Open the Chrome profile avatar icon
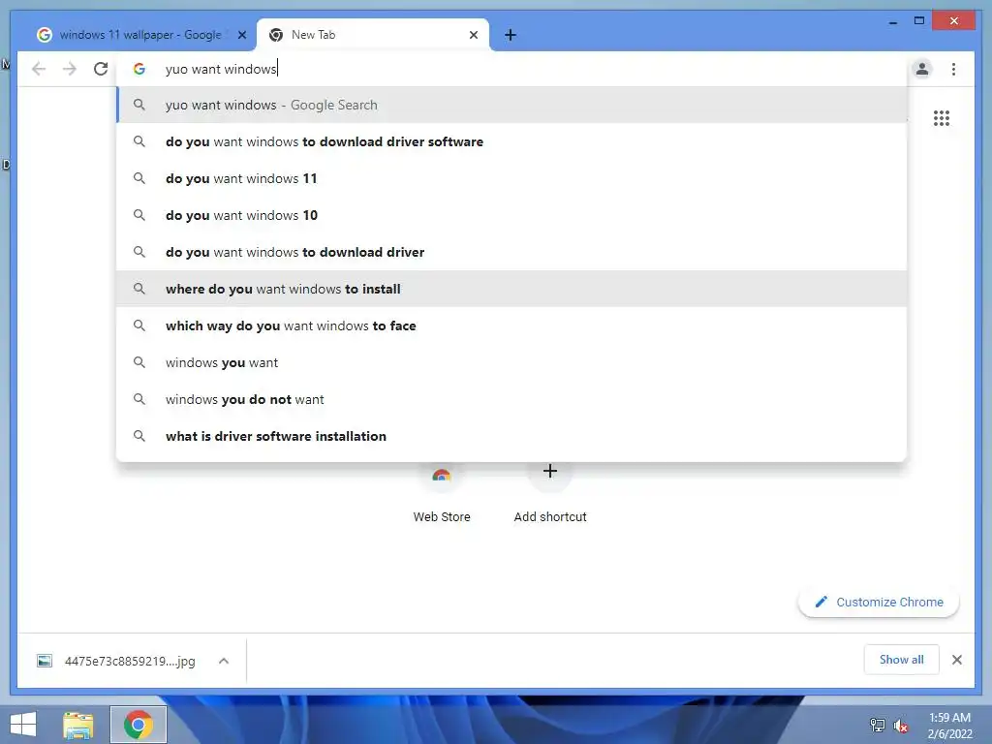 (922, 69)
